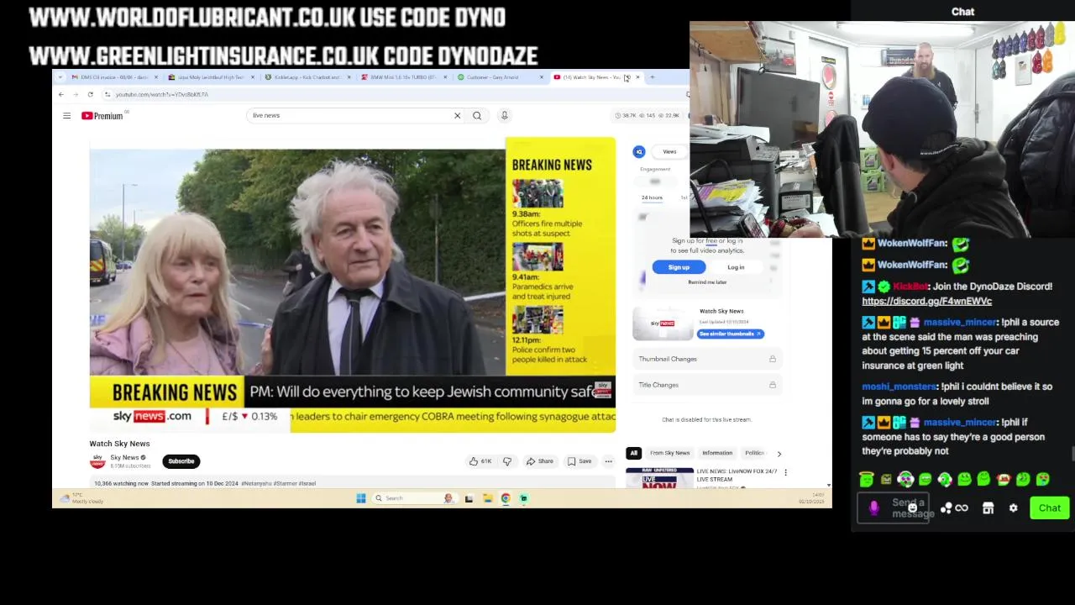
Task: Click the IQ analytics extension icon
Action: click(639, 152)
